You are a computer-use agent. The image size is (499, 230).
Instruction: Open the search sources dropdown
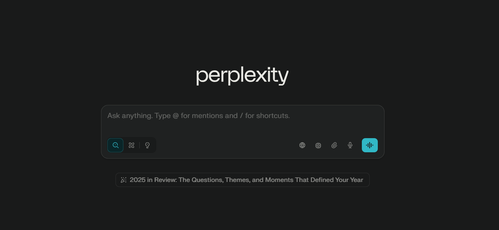coord(302,145)
